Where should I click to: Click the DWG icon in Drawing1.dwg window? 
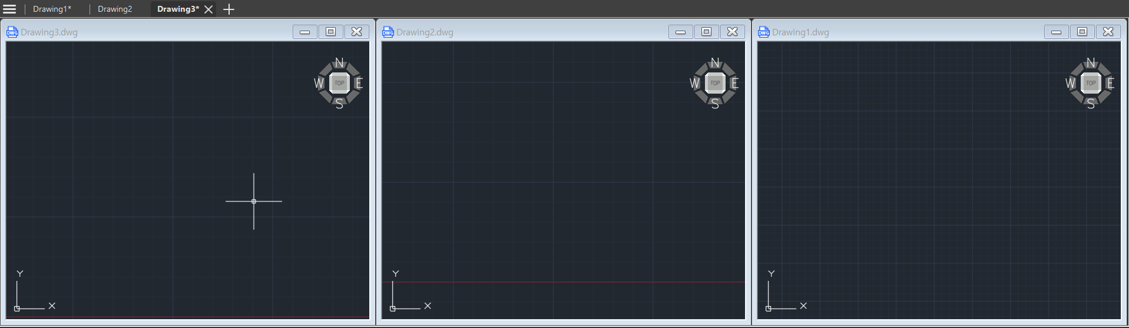tap(763, 32)
